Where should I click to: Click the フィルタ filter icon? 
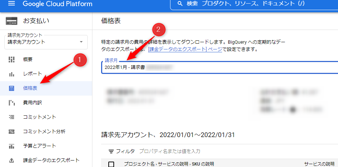(111, 151)
